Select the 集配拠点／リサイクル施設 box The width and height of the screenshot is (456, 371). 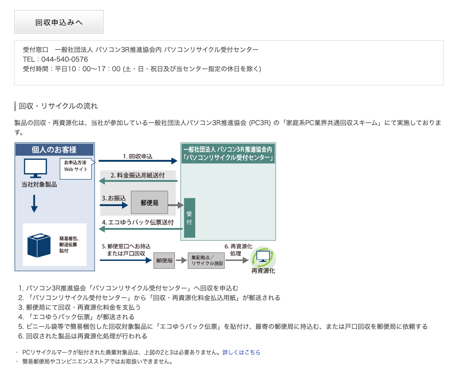(207, 261)
